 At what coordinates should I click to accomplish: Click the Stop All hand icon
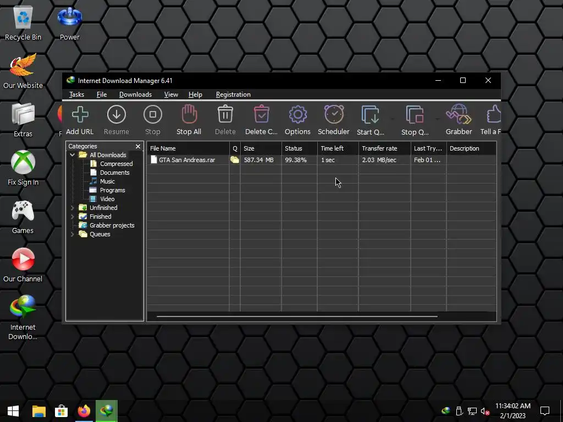tap(189, 114)
